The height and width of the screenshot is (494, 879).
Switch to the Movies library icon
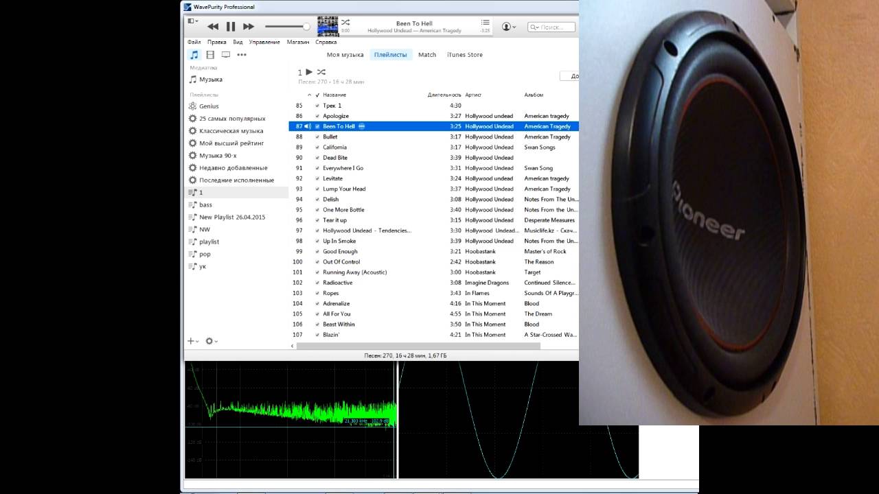(210, 55)
